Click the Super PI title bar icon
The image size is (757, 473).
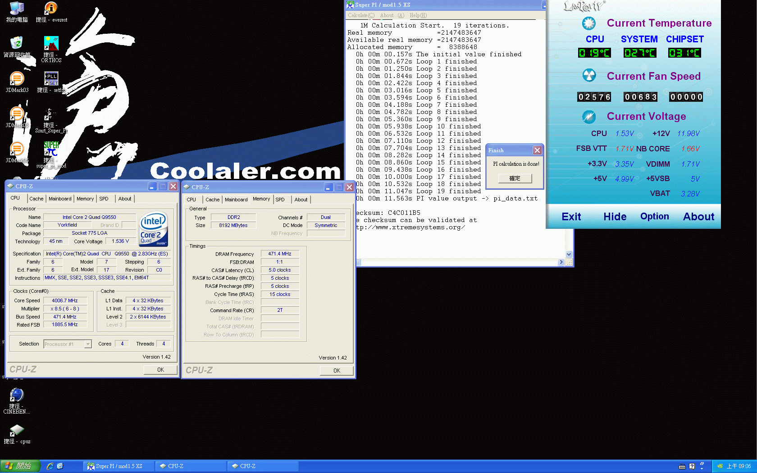(x=350, y=5)
